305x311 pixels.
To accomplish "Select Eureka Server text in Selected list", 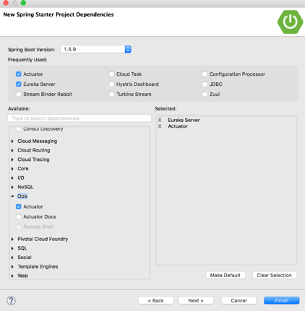I will (x=184, y=120).
